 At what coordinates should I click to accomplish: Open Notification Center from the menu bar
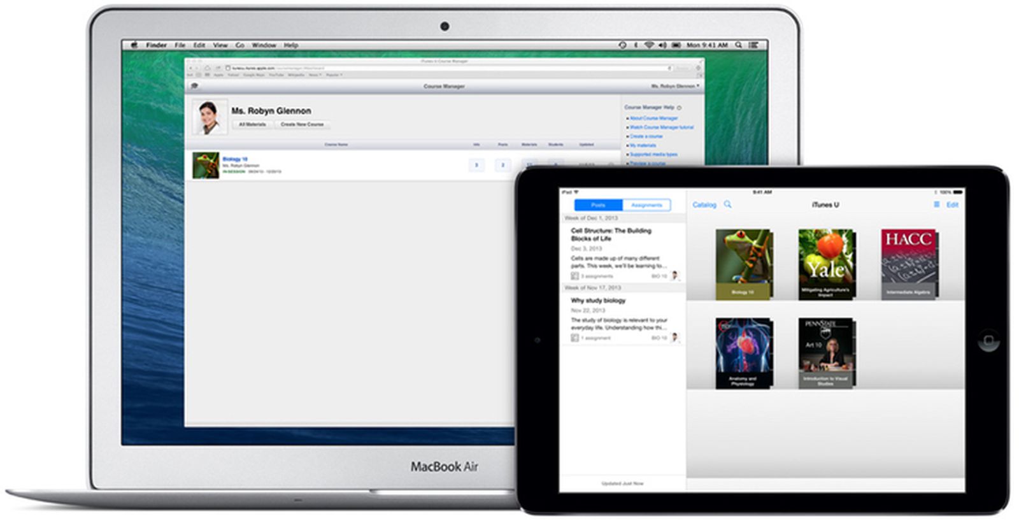coord(754,45)
